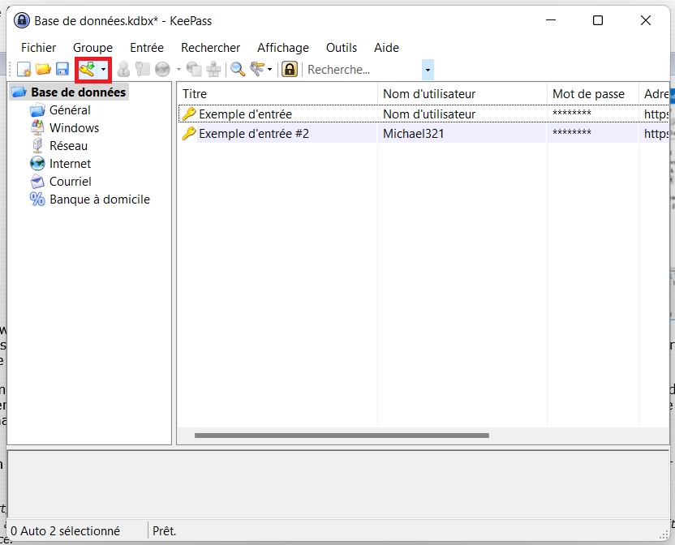This screenshot has height=545, width=675.
Task: Open the Find magnifier tool
Action: [x=238, y=70]
